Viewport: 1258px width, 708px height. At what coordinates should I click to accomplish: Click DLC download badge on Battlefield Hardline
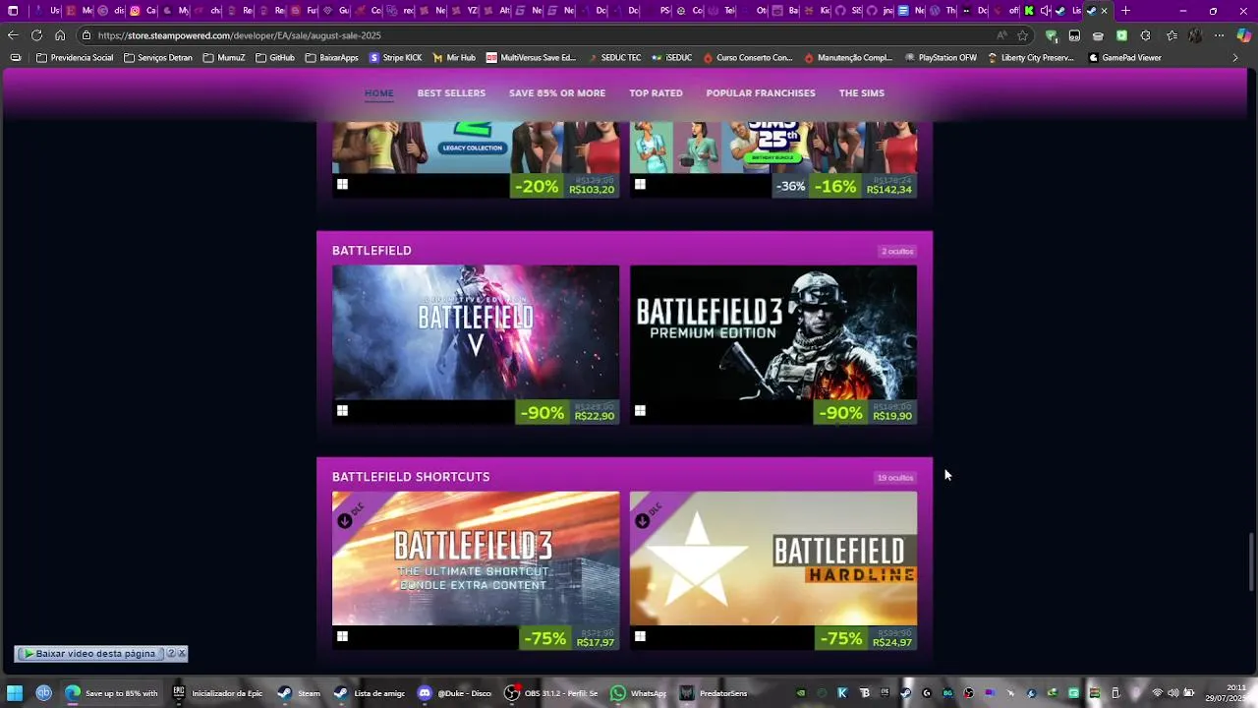(x=643, y=520)
